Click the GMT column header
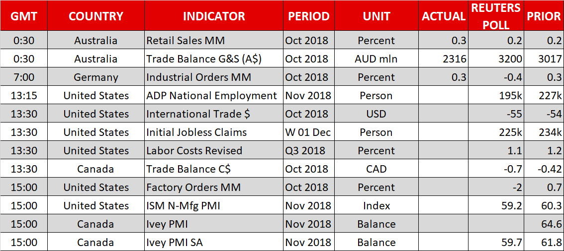The image size is (564, 251). pyautogui.click(x=24, y=16)
